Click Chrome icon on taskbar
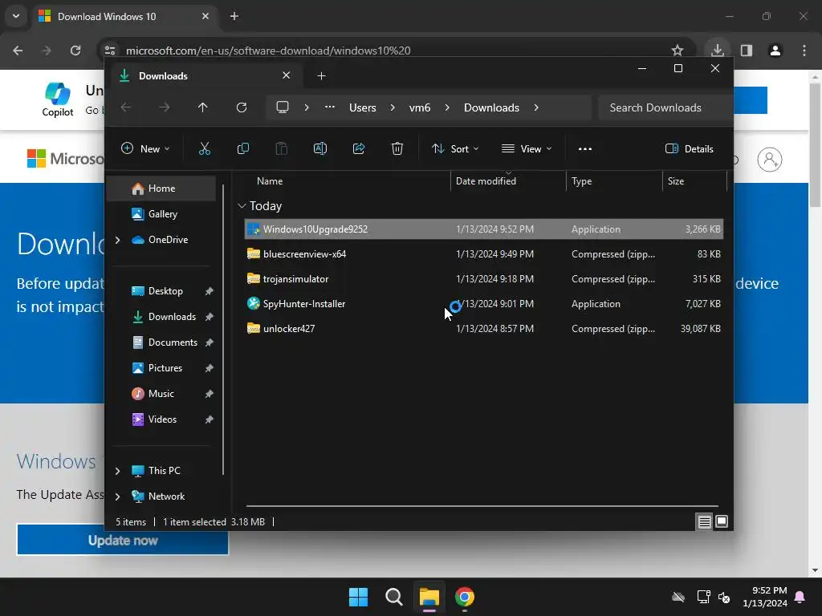 [465, 597]
